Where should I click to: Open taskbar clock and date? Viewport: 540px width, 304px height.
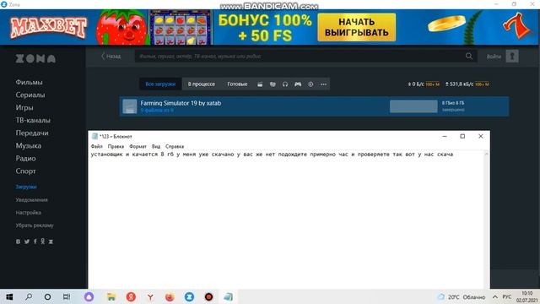(526, 296)
